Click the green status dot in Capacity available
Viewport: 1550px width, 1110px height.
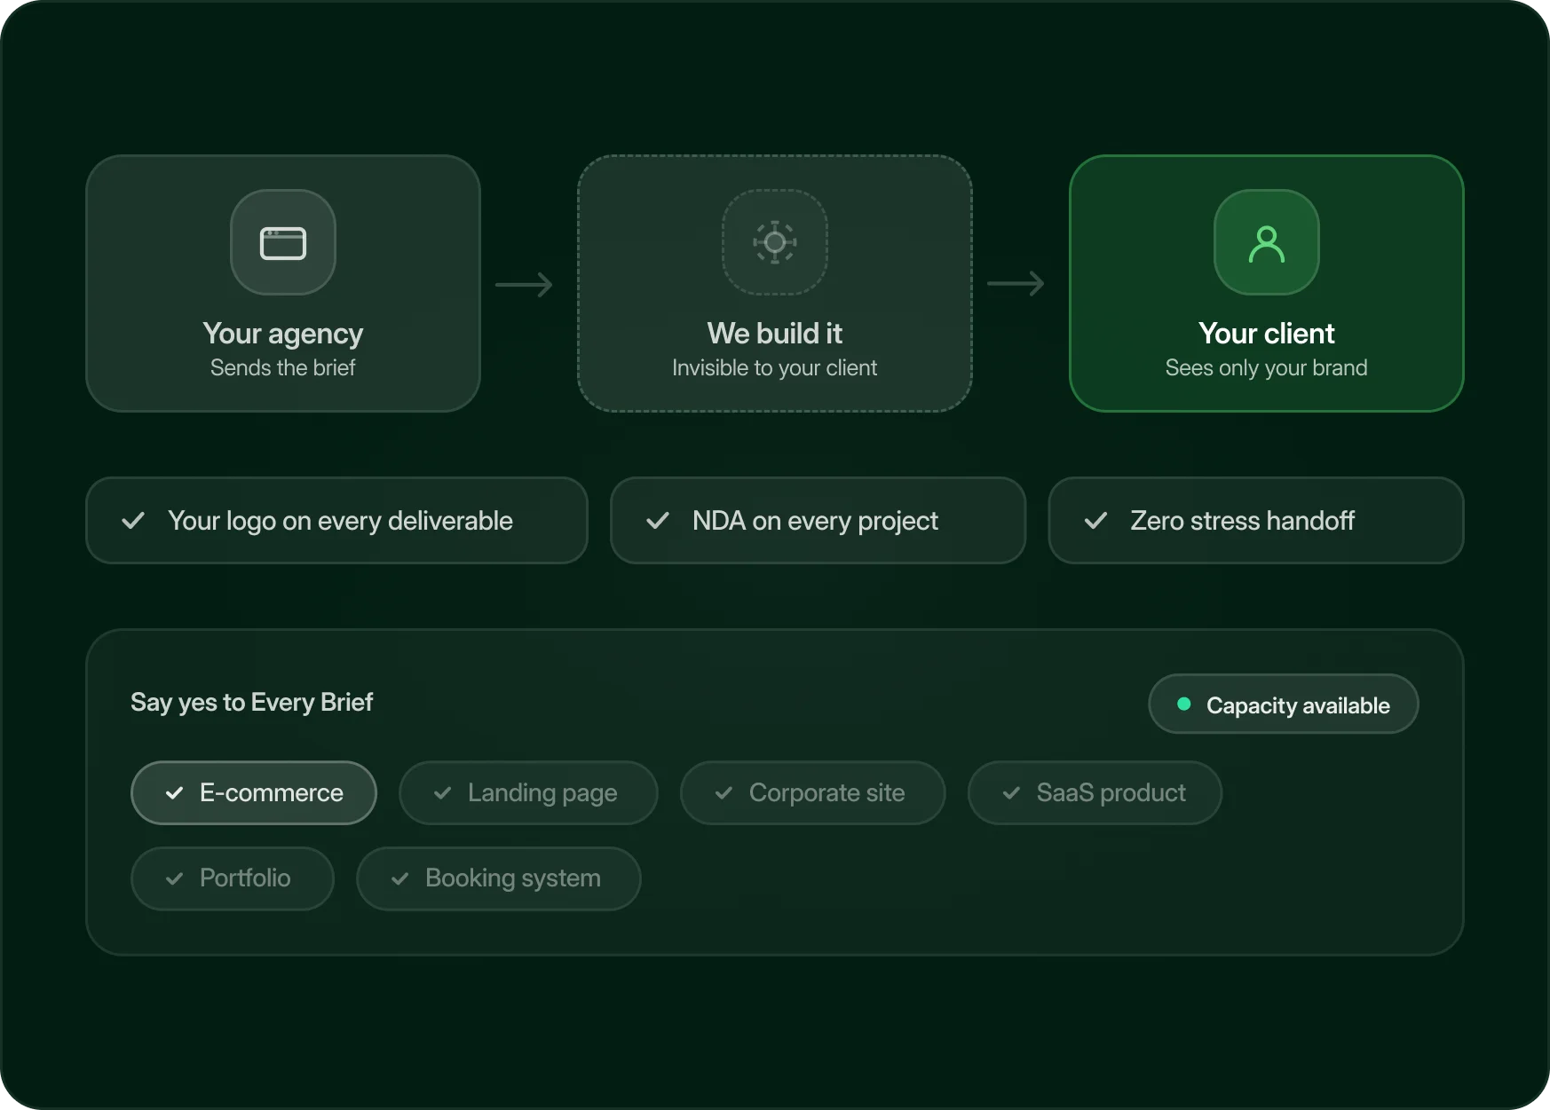[x=1183, y=705]
